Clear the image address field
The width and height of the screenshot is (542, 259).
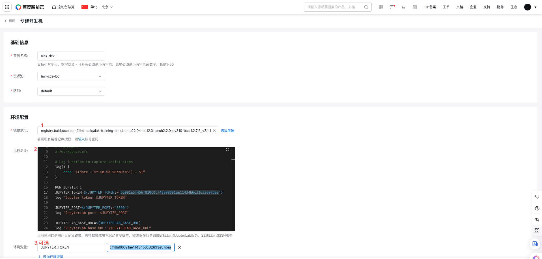point(214,131)
